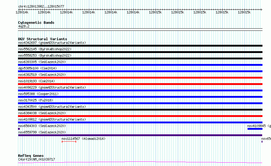This screenshot has width=271, height=166.
Task: Select the red bar under nsv1019193
Action: pyautogui.click(x=140, y=84)
